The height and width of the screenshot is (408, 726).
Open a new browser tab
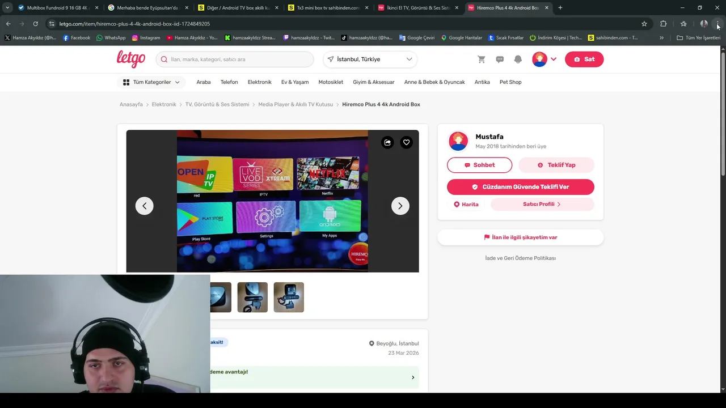click(560, 8)
